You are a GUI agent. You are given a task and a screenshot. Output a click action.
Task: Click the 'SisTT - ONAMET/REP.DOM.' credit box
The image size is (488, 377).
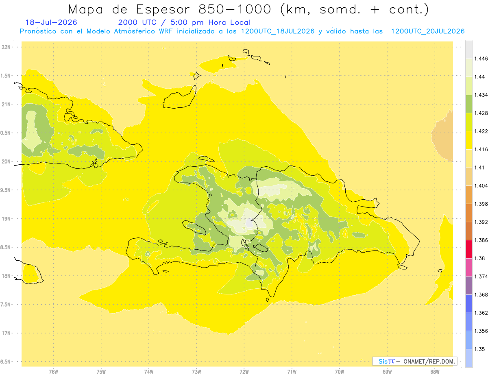415,361
